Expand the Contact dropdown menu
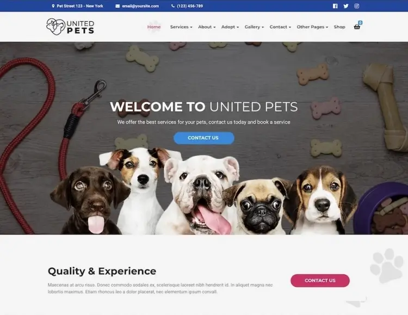The height and width of the screenshot is (315, 408). click(x=280, y=27)
